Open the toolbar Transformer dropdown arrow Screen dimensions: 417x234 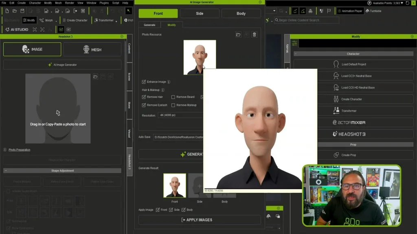point(116,21)
